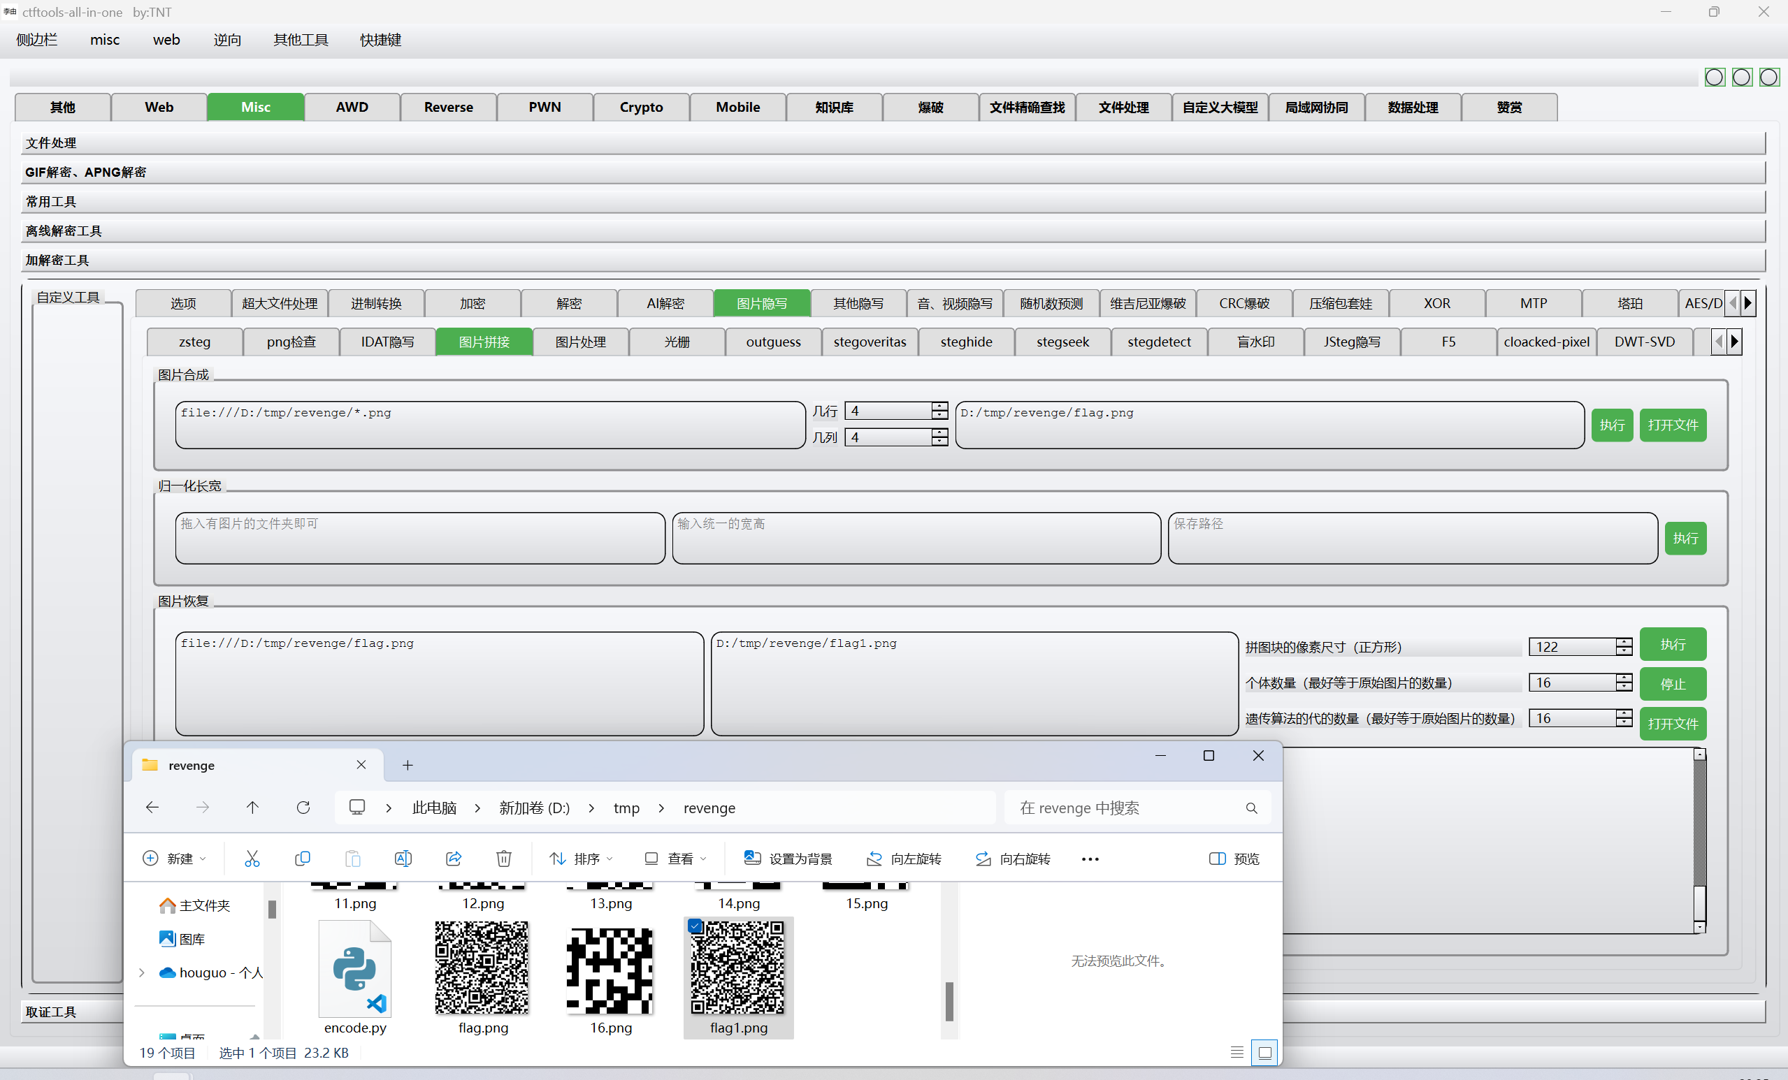Viewport: 1788px width, 1080px height.
Task: Switch to the Reverse tab
Action: point(448,107)
